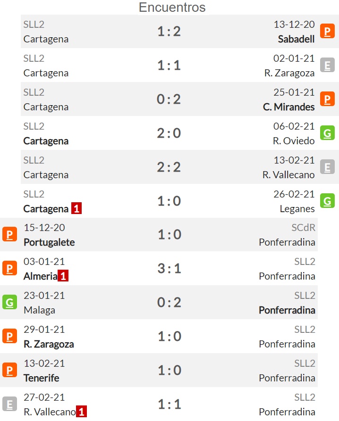Image resolution: width=339 pixels, height=421 pixels.
Task: Click the orange P badge beside Portugalete
Action: (x=9, y=234)
